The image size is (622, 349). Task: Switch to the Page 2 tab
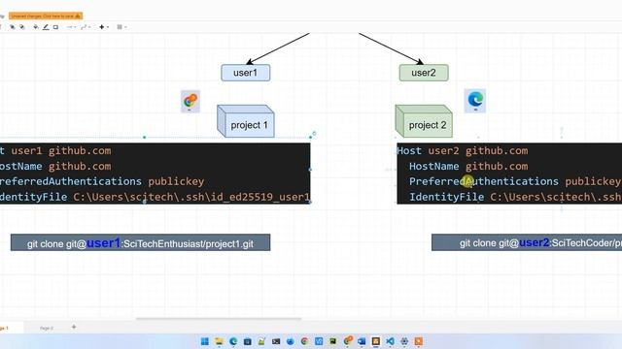tap(47, 328)
